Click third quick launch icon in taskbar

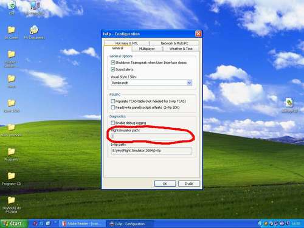click(48, 224)
